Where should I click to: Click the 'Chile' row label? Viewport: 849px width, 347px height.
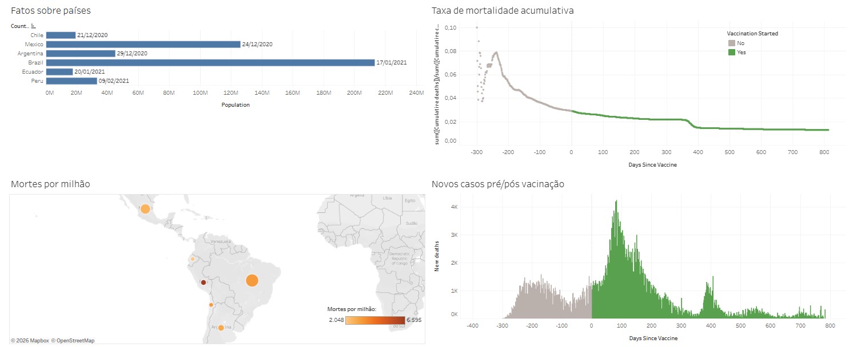(37, 35)
